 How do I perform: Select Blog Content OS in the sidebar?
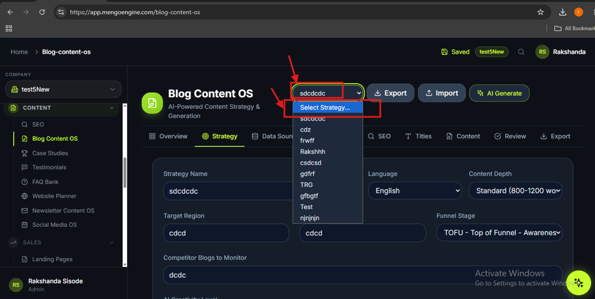pos(54,139)
